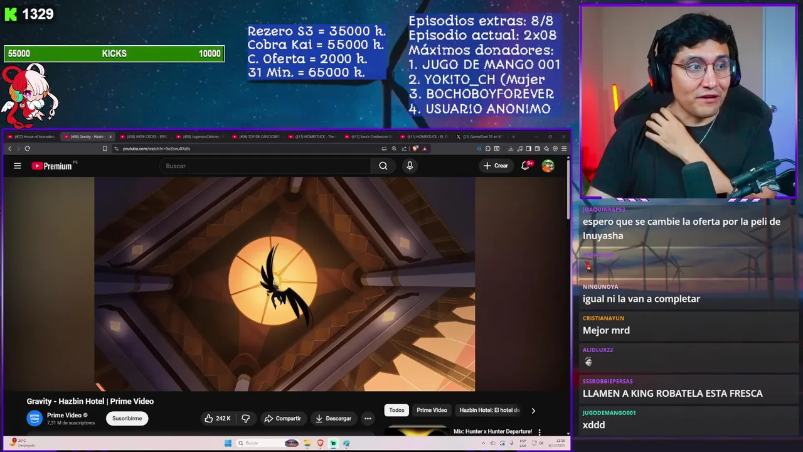Click the youtube.com address bar URL
This screenshot has height=452, width=803.
coord(156,149)
